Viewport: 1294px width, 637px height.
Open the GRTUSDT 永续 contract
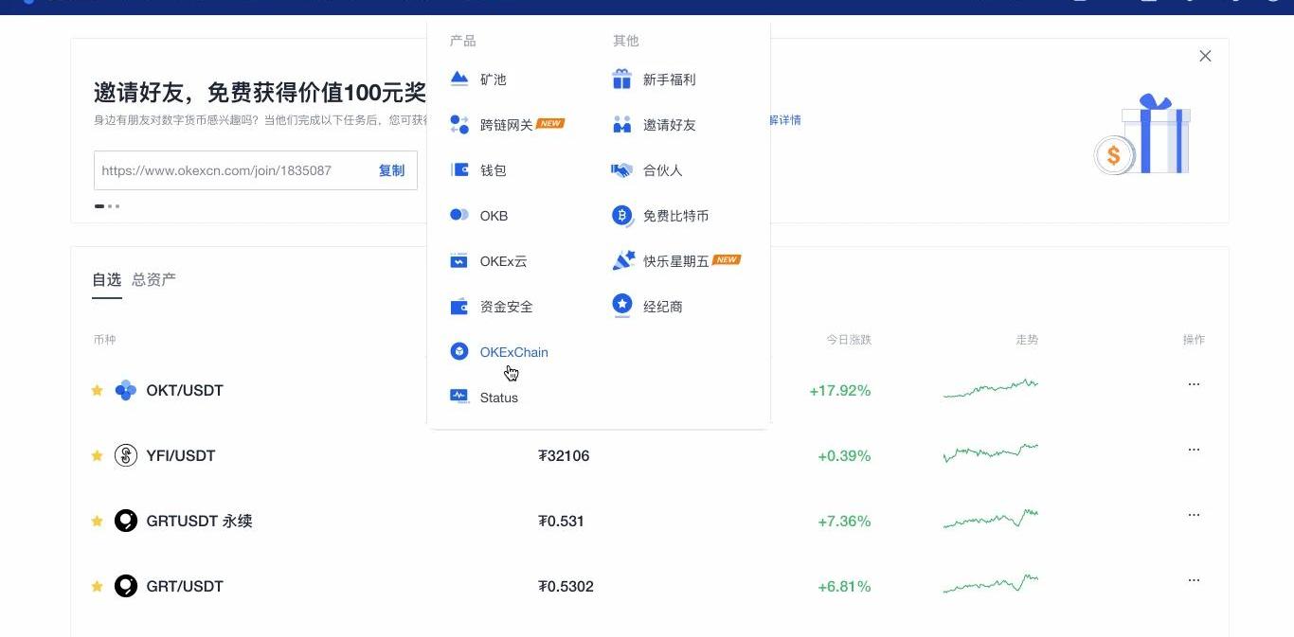pos(199,521)
